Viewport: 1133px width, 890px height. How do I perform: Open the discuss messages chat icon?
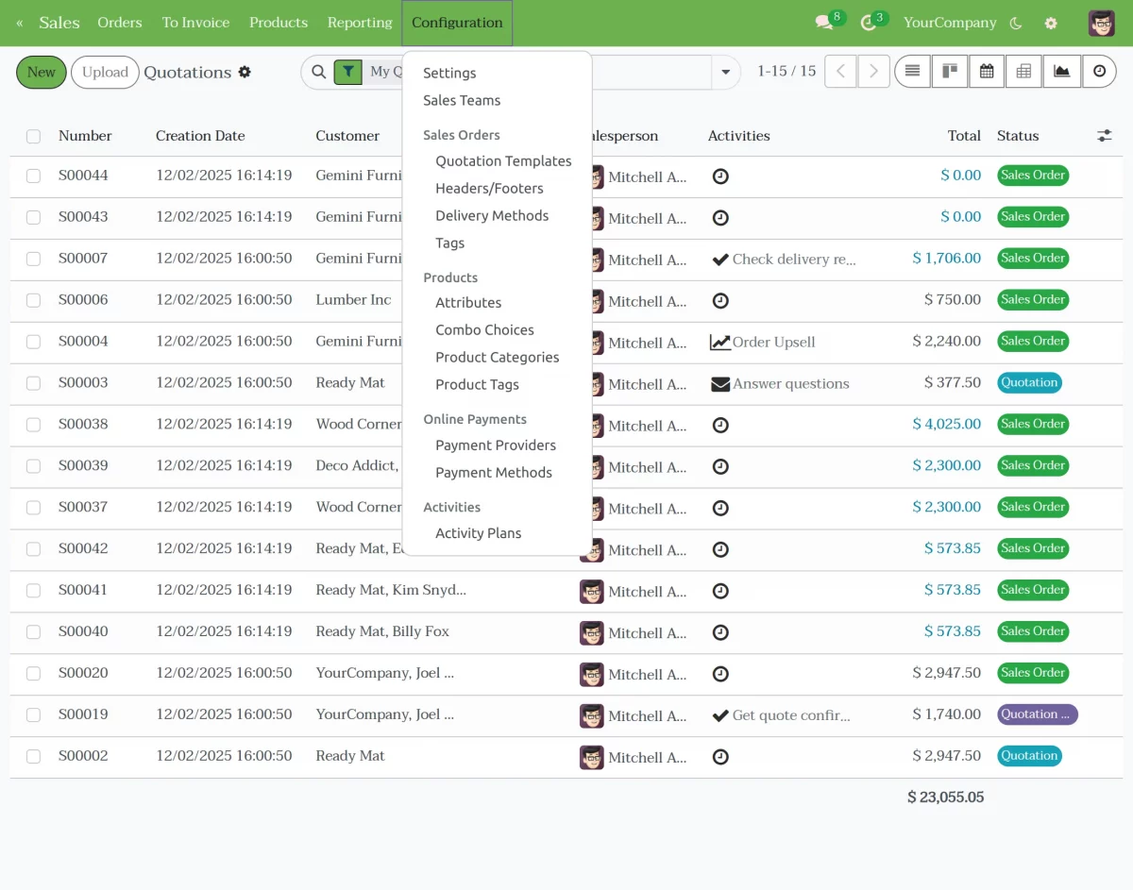(824, 23)
